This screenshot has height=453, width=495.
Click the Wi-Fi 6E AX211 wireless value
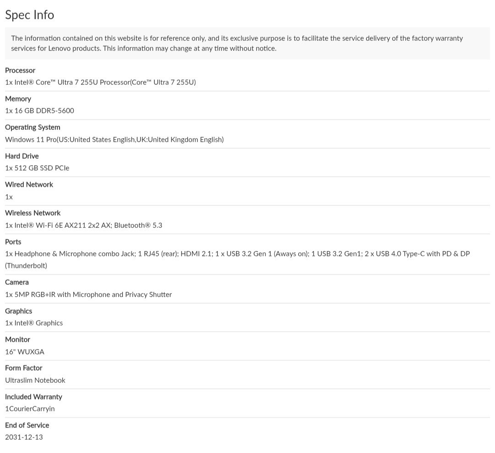click(x=84, y=225)
